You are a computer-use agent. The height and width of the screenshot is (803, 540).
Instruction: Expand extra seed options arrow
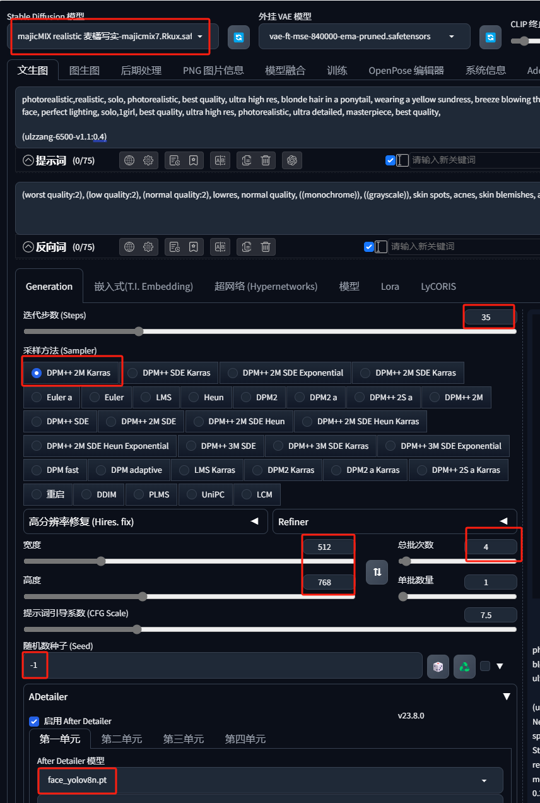pos(500,666)
